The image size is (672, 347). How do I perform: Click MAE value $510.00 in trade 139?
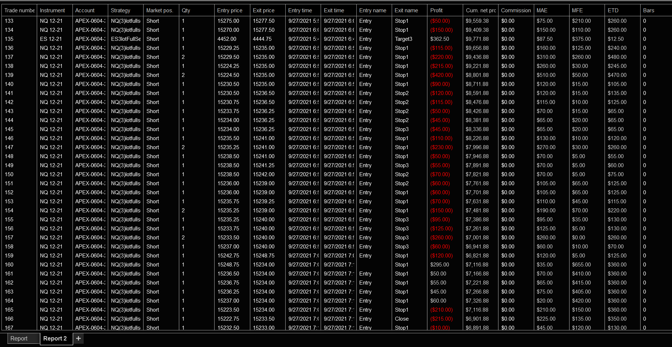coord(546,75)
